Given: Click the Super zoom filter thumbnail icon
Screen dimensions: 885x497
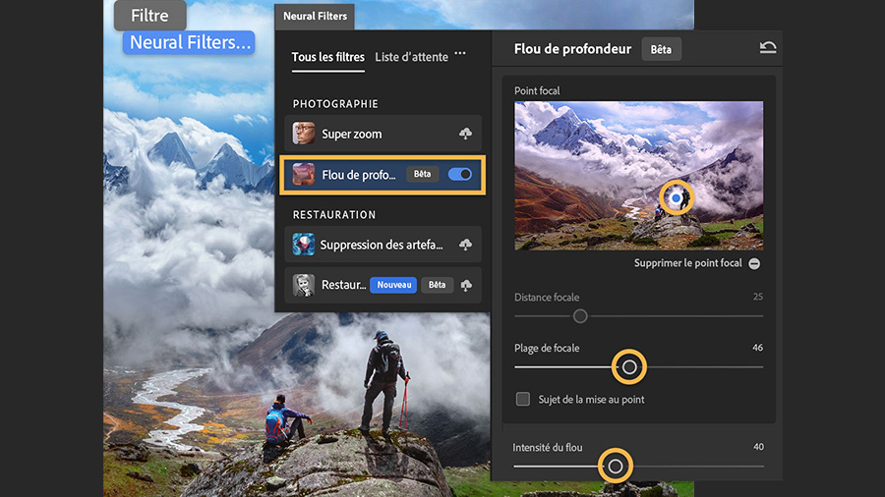Looking at the screenshot, I should pyautogui.click(x=304, y=134).
